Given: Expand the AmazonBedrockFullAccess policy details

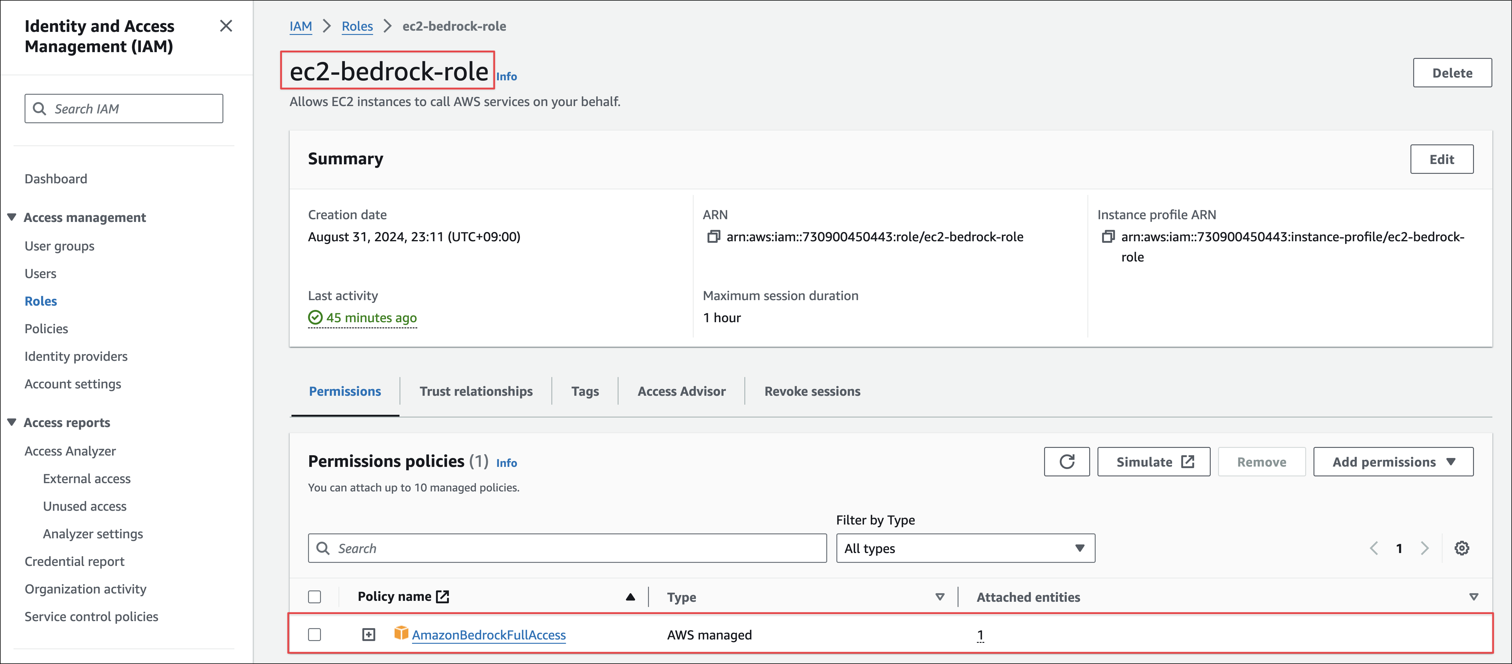Looking at the screenshot, I should click(368, 635).
